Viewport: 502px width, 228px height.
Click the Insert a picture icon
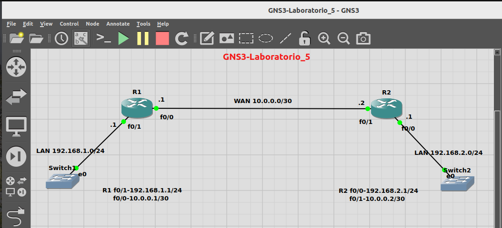pyautogui.click(x=226, y=38)
